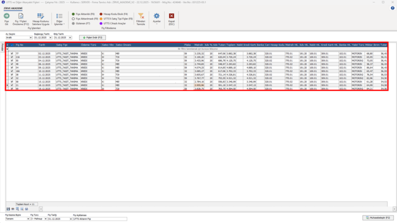Open the Diğer İşlemler dropdown menu
This screenshot has width=397, height=223.
pyautogui.click(x=59, y=19)
